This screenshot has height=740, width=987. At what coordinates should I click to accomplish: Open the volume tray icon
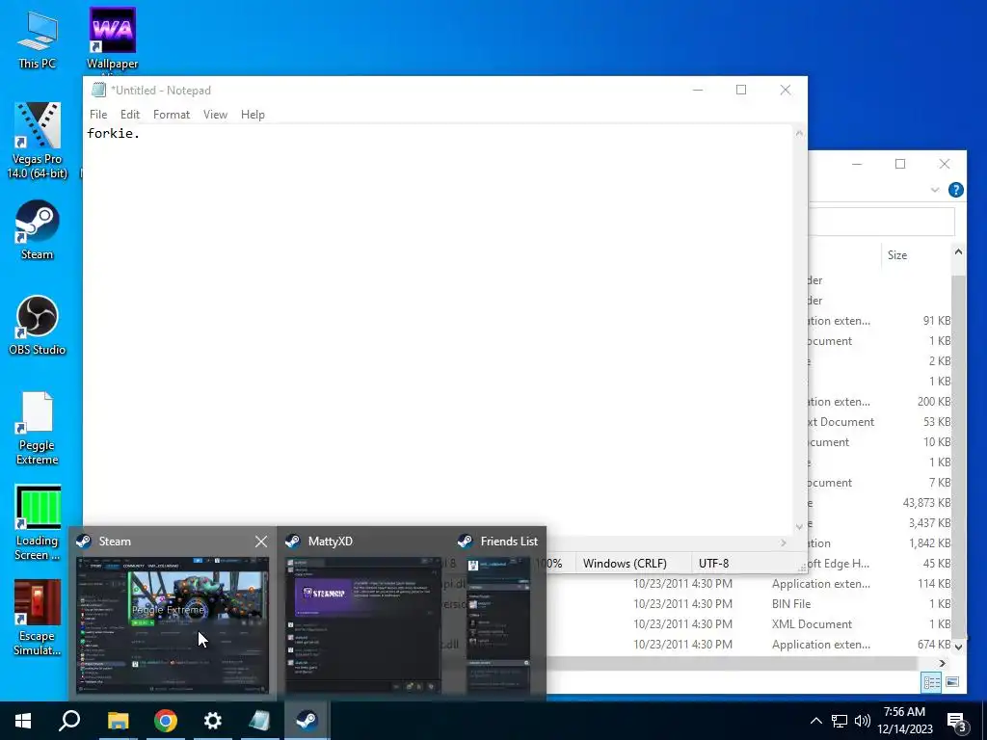click(863, 721)
